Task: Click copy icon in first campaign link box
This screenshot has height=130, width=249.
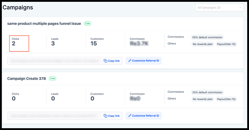Action: 105,61
